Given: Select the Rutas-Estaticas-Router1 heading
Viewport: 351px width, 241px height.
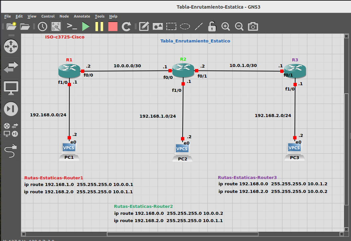Looking at the screenshot, I should tap(54, 178).
